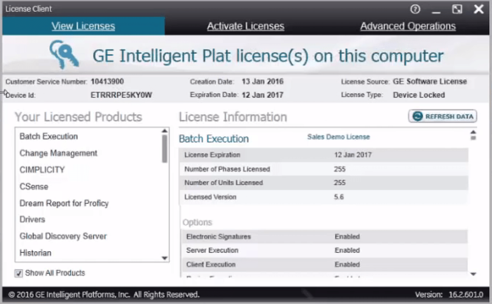
Task: Click the Device Id value ETRRRPE5KY0W
Action: click(121, 95)
